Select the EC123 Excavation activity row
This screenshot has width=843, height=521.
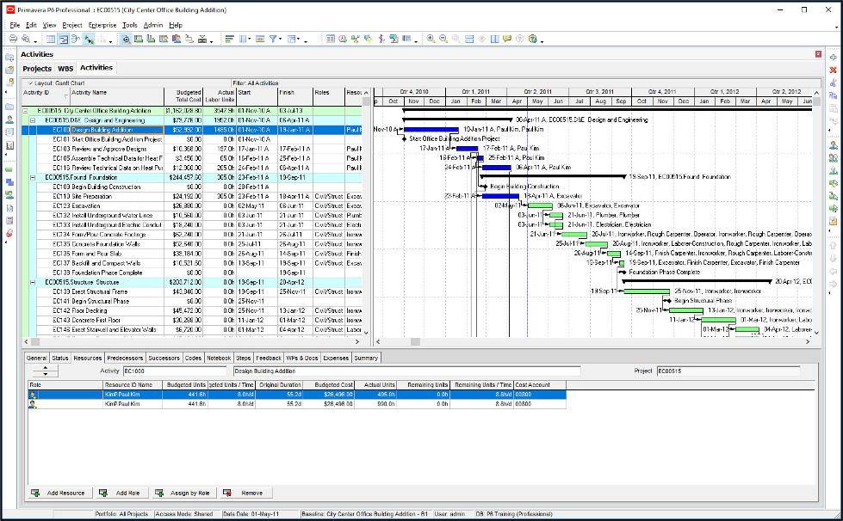click(103, 205)
